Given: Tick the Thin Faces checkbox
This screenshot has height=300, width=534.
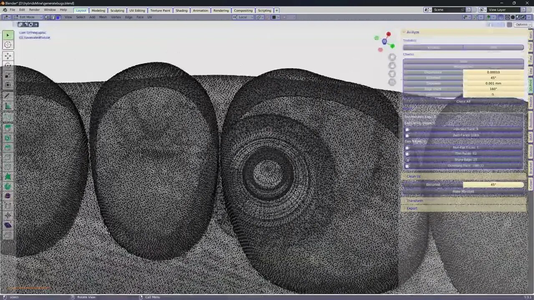Looking at the screenshot, I should [x=408, y=154].
